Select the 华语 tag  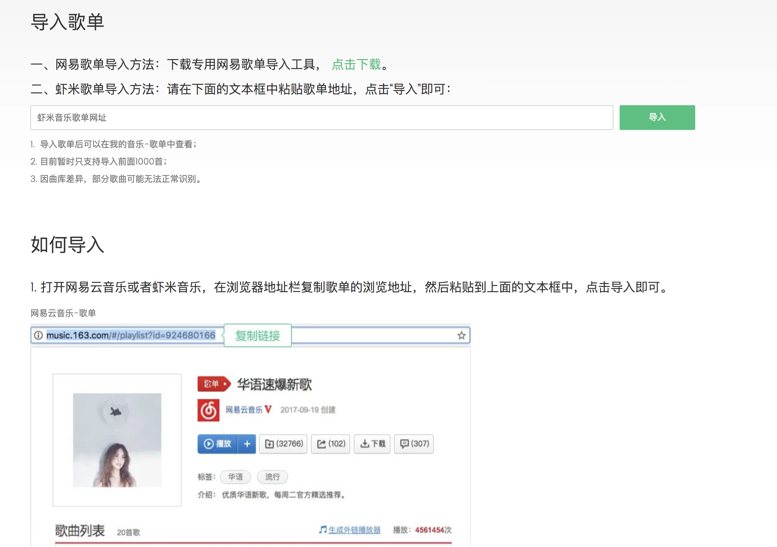235,477
